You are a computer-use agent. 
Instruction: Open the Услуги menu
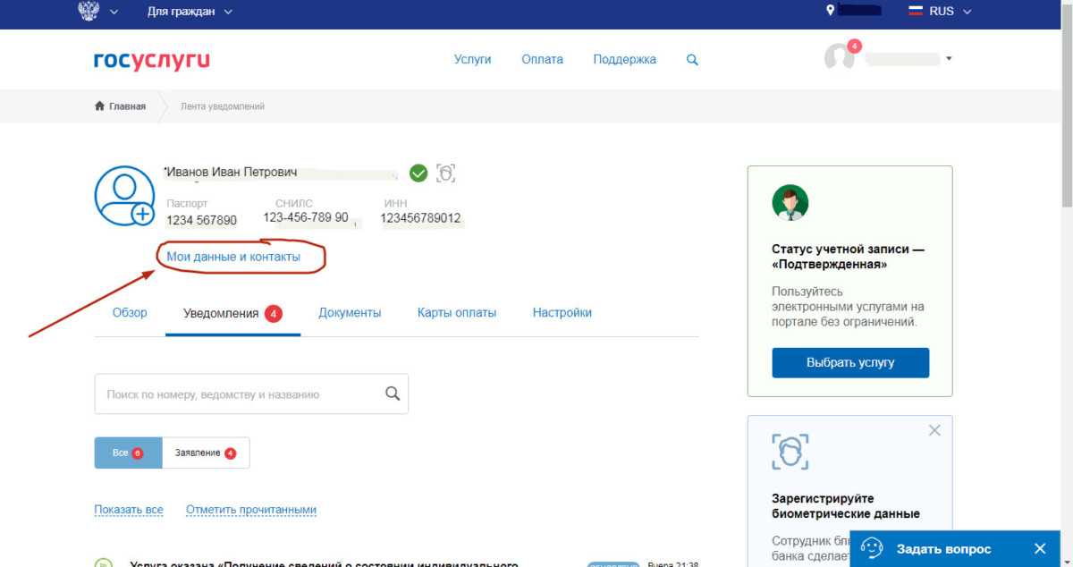coord(472,59)
